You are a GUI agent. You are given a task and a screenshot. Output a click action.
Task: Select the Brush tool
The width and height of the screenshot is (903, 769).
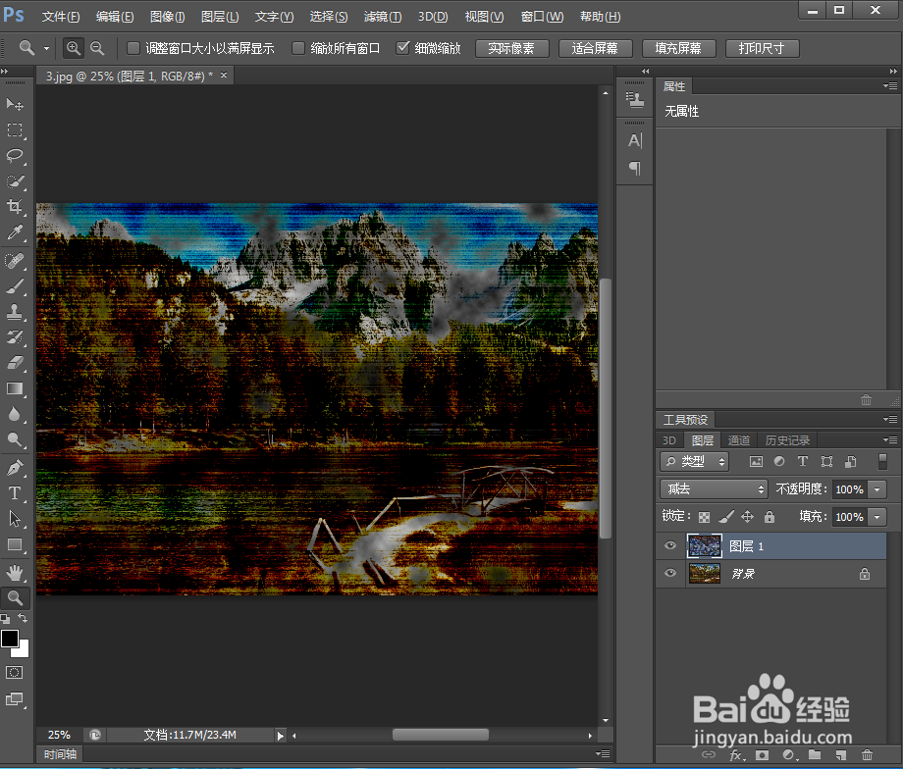15,286
